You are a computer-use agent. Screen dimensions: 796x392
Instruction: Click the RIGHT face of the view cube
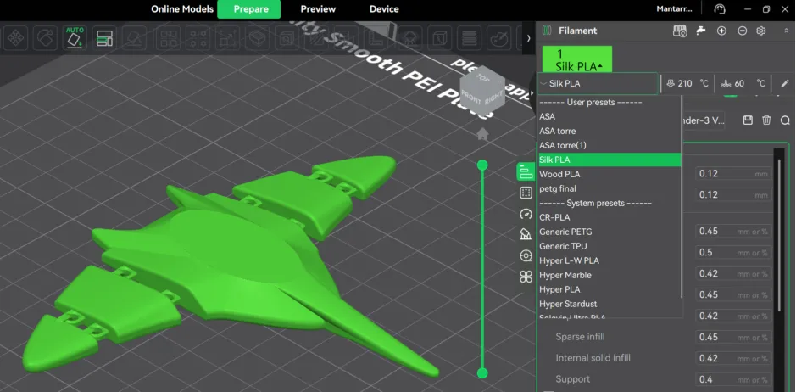pos(493,98)
